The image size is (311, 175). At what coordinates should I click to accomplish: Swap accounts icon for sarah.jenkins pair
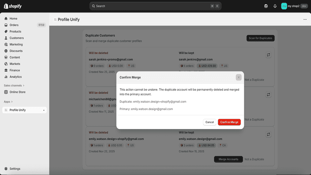268,55
